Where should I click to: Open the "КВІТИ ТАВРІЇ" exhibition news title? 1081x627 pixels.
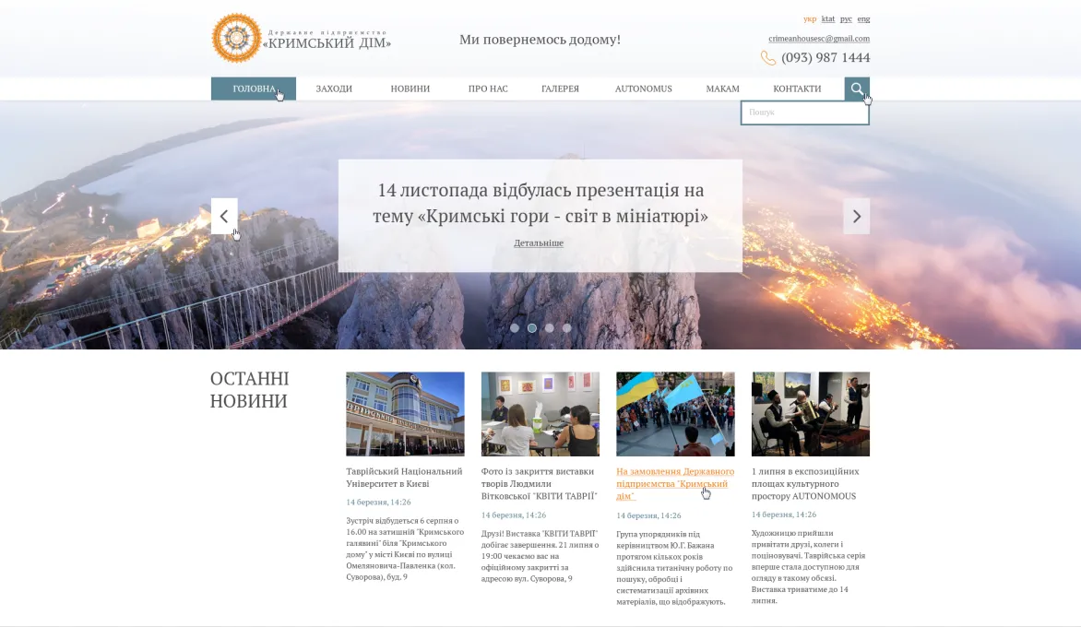click(540, 484)
